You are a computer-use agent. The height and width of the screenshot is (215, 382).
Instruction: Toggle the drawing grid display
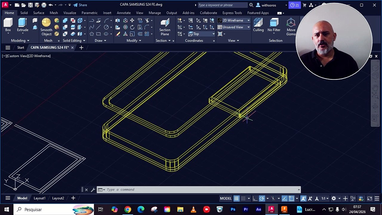point(236,198)
